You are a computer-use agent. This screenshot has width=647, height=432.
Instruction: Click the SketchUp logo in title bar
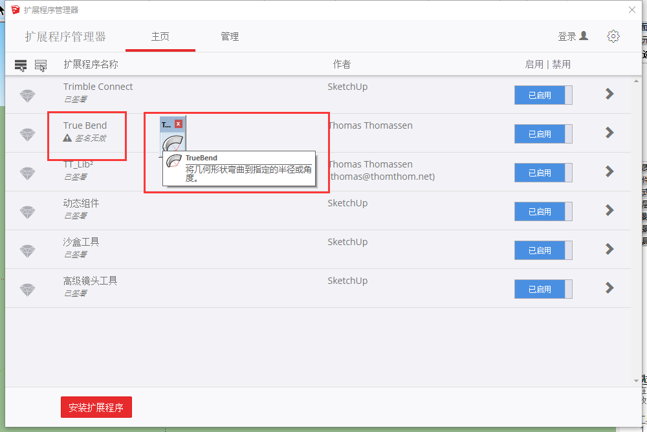click(x=16, y=10)
